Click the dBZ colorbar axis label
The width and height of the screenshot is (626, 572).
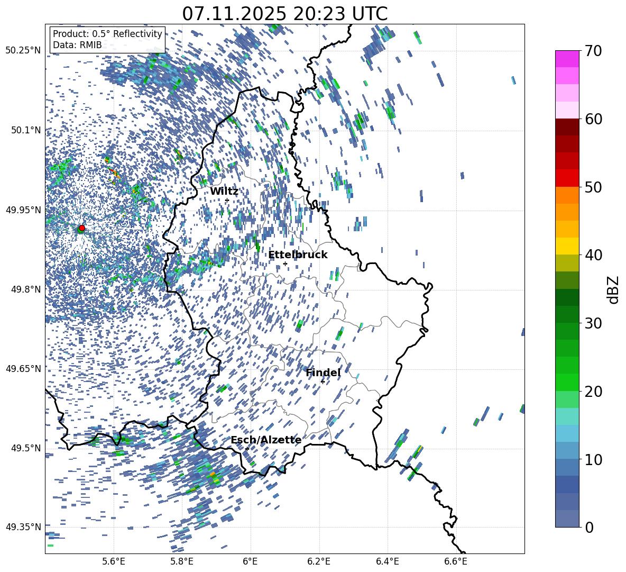(x=613, y=289)
